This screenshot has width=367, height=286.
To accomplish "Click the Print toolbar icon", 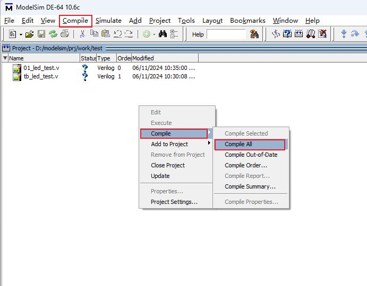I will pos(65,34).
